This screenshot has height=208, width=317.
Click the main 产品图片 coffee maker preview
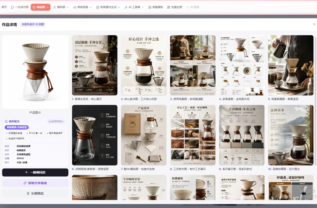[x=35, y=72]
